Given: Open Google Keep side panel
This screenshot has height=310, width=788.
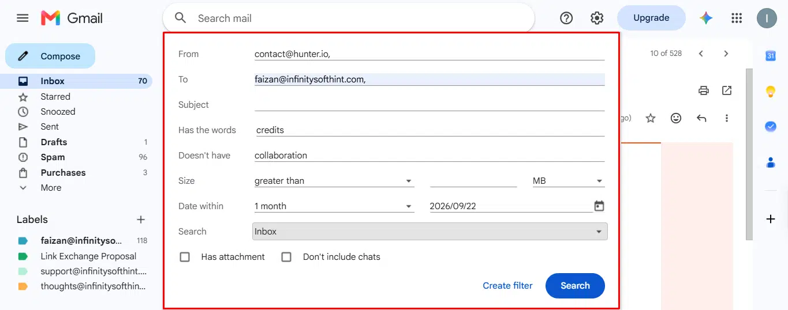Looking at the screenshot, I should coord(770,91).
